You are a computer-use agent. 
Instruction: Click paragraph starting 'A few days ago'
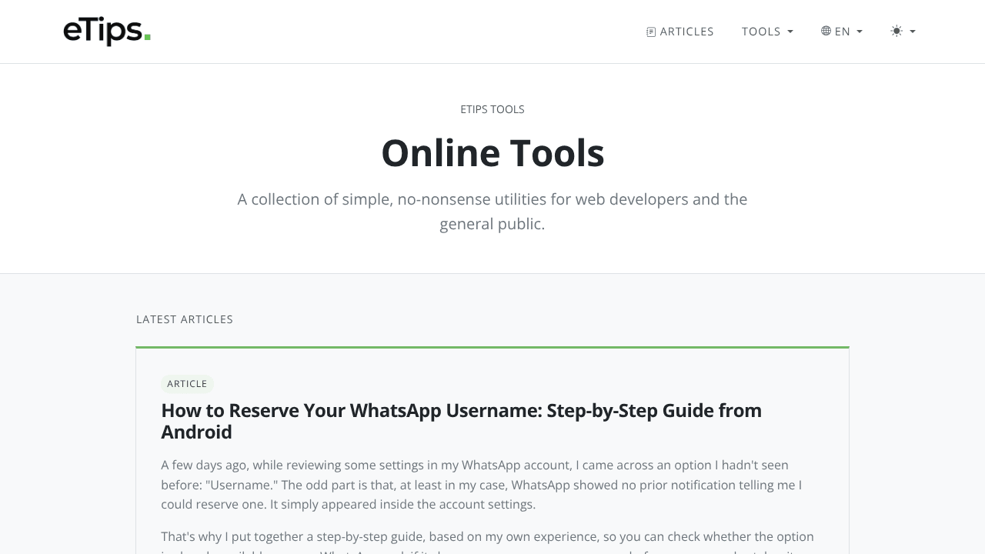click(x=482, y=485)
